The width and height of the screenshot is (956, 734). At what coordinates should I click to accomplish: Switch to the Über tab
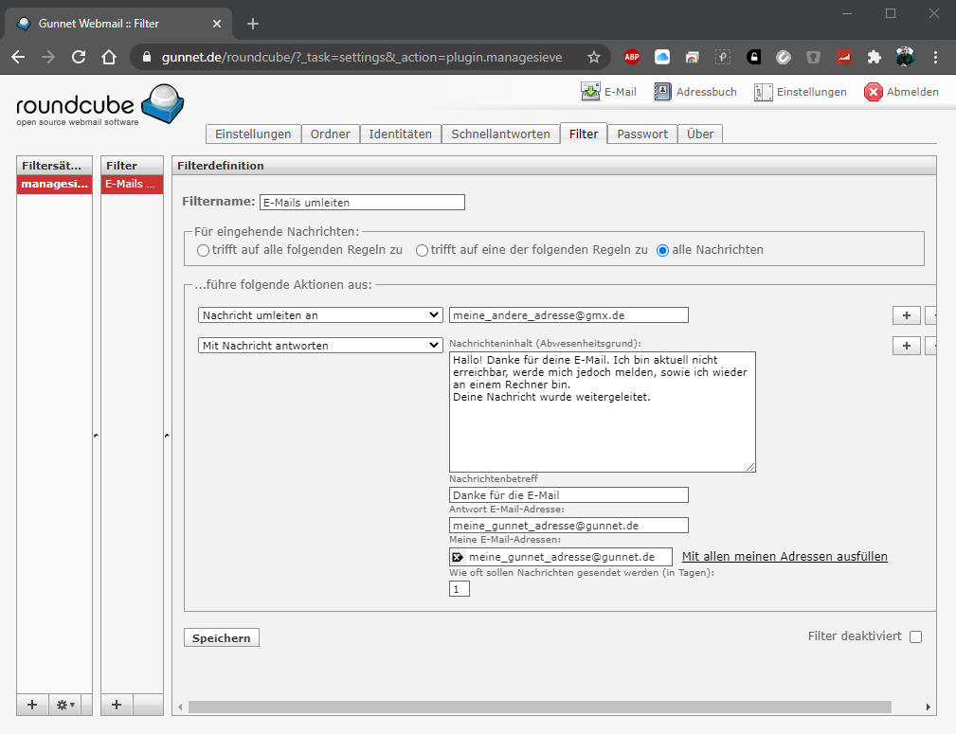click(700, 134)
